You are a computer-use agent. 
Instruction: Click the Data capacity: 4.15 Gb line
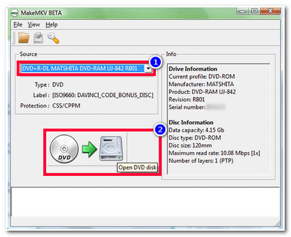[x=196, y=130]
